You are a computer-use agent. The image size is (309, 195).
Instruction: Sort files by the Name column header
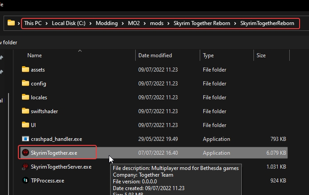pos(34,55)
